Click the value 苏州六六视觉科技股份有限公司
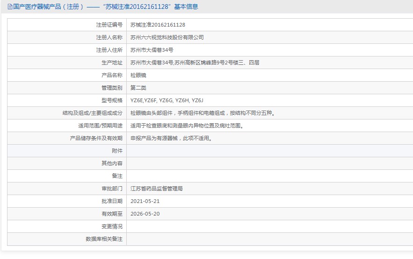The height and width of the screenshot is (259, 413). coord(167,37)
